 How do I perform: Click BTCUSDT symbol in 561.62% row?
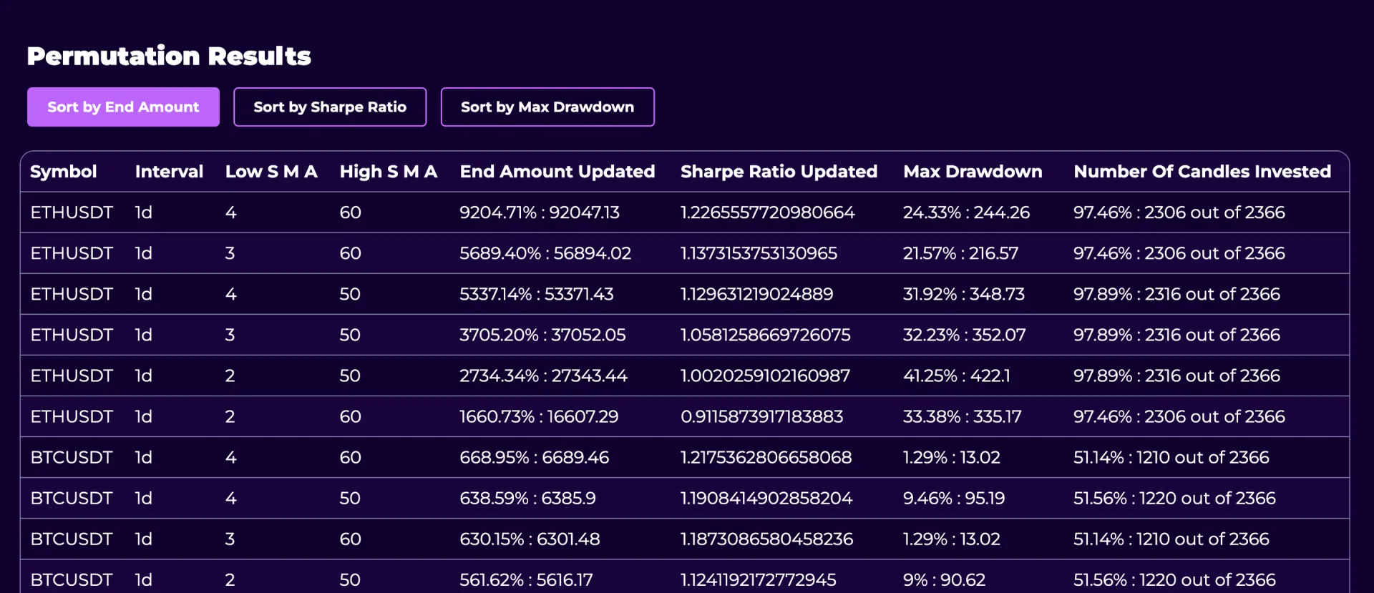tap(72, 579)
